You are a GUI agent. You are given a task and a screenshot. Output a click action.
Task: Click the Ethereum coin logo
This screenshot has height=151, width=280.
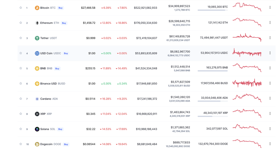click(x=37, y=23)
